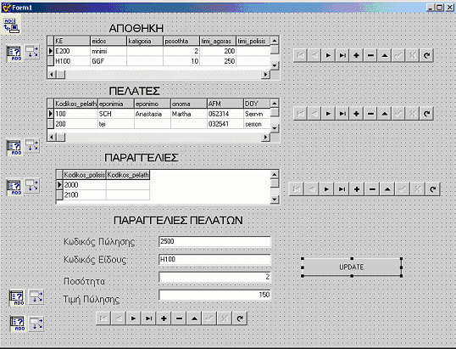Click the Κωδικός Πώλησης field showing 2500

coord(214,241)
